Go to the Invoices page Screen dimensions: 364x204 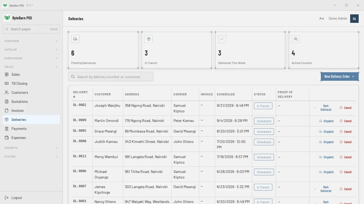click(31, 110)
